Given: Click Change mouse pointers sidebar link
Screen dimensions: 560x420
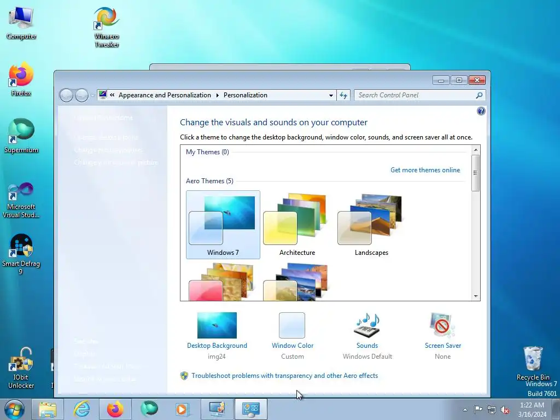Looking at the screenshot, I should click(x=109, y=150).
